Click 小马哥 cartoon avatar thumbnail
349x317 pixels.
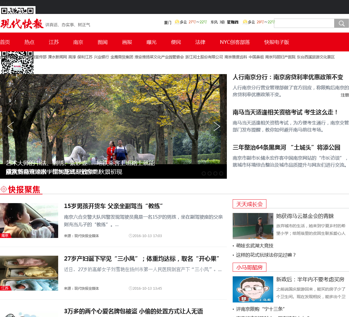tap(253, 289)
